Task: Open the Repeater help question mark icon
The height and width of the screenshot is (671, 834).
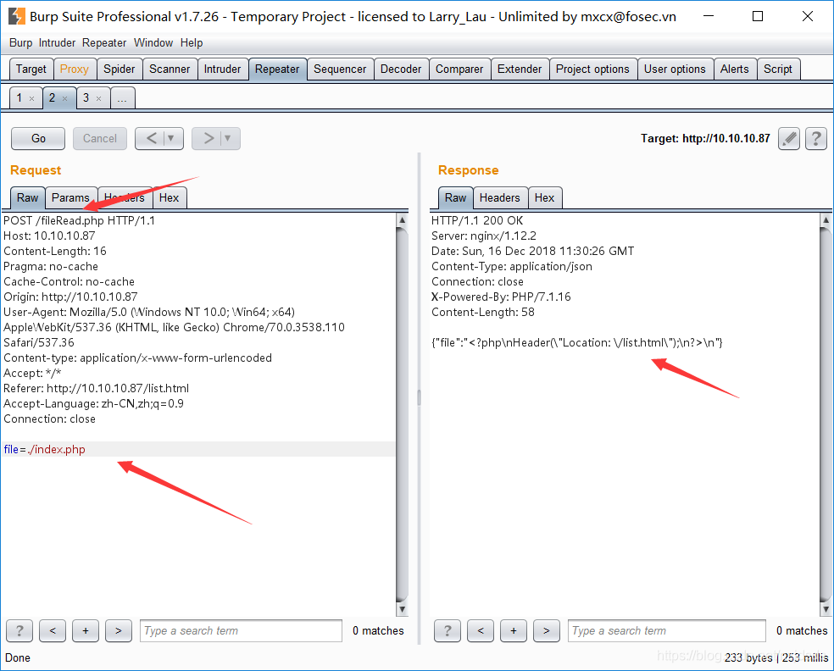Action: (x=816, y=139)
